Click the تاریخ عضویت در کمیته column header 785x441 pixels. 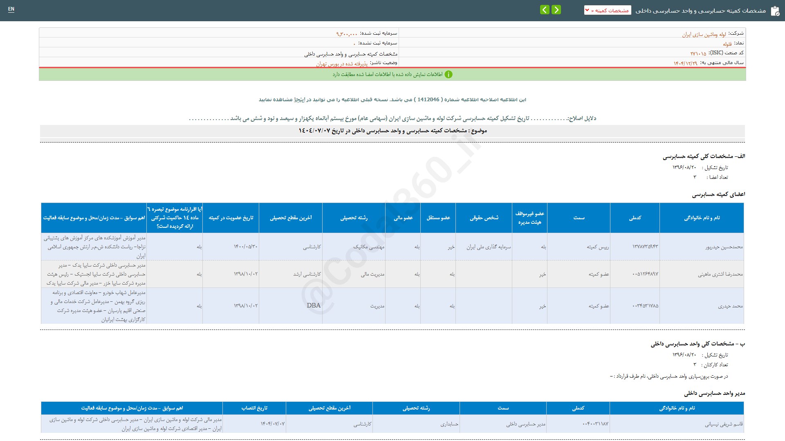pyautogui.click(x=231, y=218)
